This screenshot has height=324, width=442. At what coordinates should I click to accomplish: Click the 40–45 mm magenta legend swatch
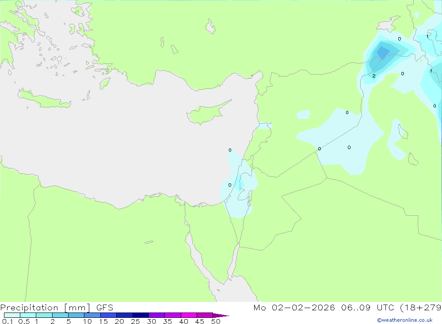click(189, 315)
